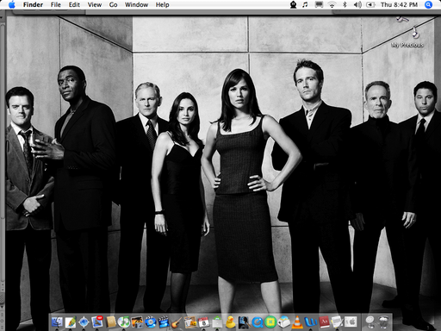Open the File menu
The width and height of the screenshot is (441, 331).
(x=56, y=4)
